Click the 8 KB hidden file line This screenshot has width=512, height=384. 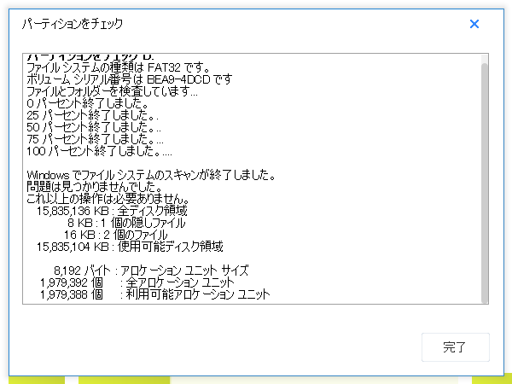(x=126, y=223)
